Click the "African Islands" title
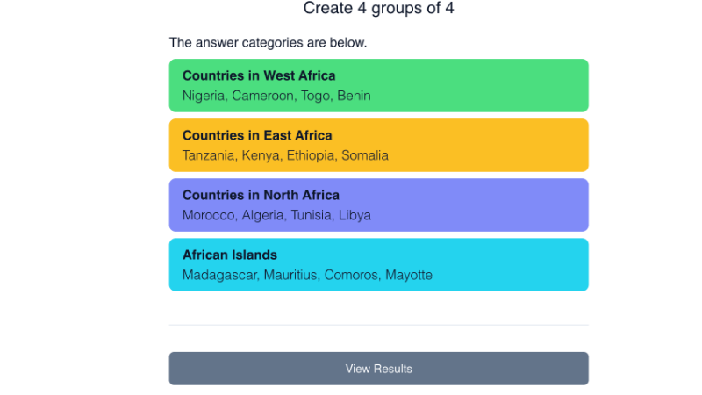The width and height of the screenshot is (702, 395). pyautogui.click(x=230, y=255)
